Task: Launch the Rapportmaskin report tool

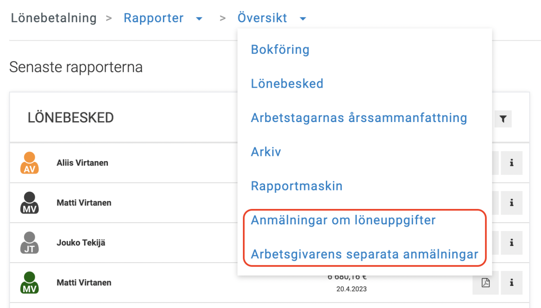Action: click(x=297, y=186)
